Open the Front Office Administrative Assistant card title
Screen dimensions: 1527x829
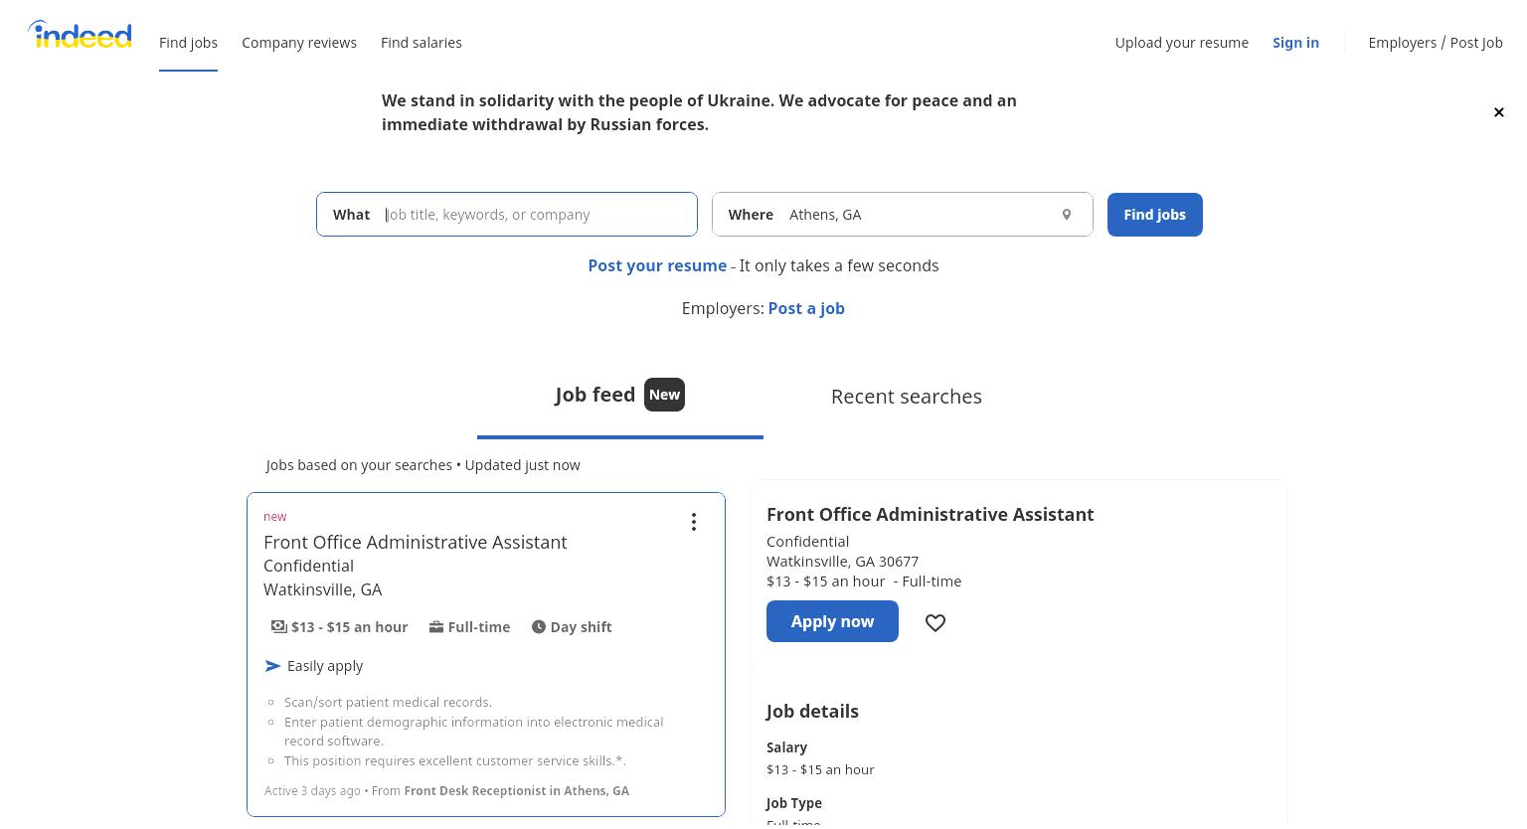point(416,542)
